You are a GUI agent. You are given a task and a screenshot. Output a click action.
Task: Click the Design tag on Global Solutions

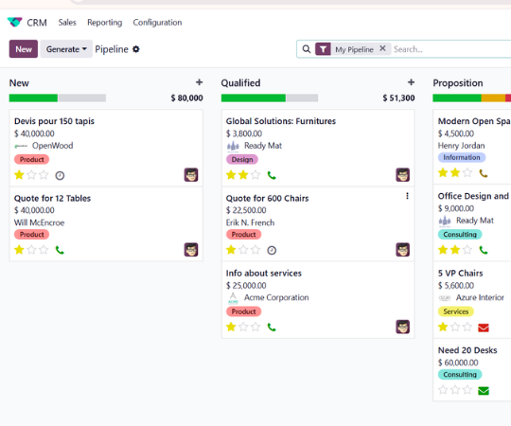click(242, 159)
